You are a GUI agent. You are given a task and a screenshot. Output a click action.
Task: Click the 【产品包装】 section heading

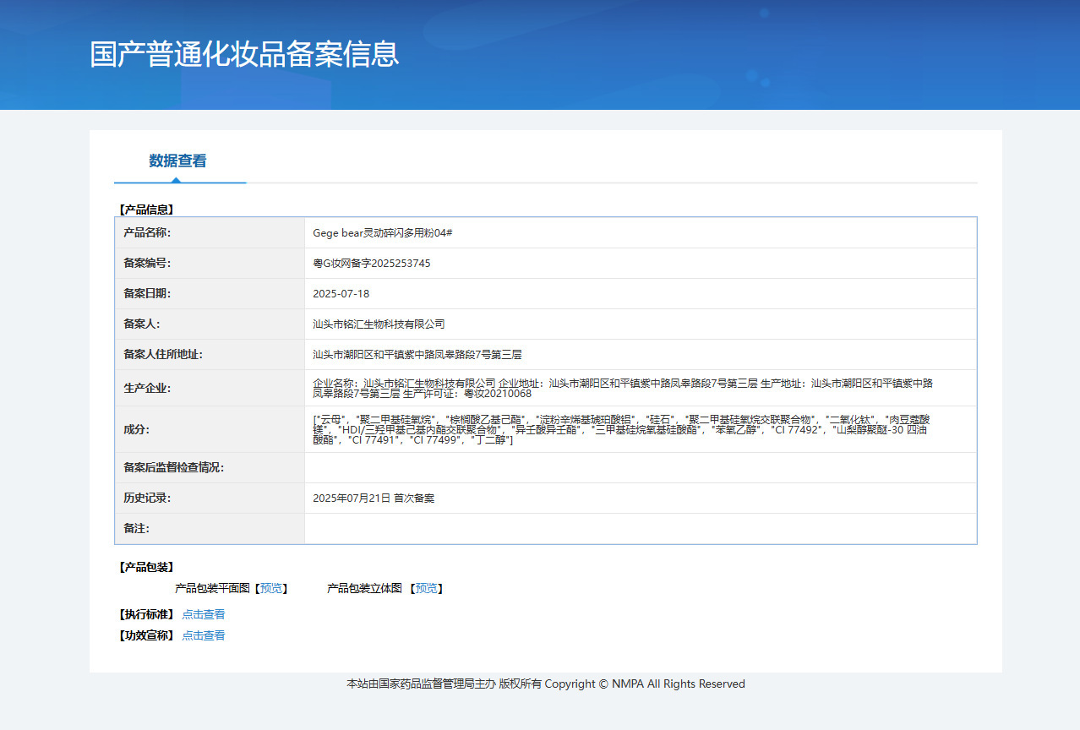click(145, 567)
